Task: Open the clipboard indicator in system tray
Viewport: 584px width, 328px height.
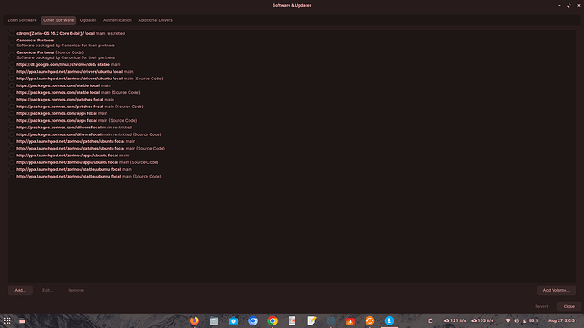Action: pyautogui.click(x=431, y=320)
